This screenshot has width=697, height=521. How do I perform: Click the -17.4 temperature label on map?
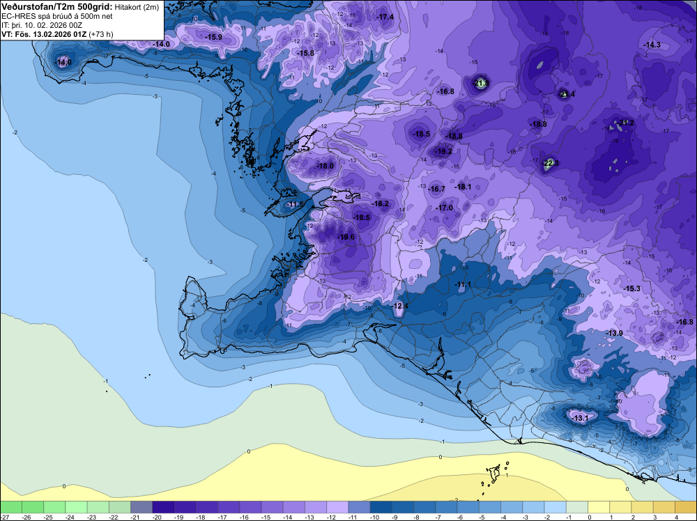click(x=385, y=17)
